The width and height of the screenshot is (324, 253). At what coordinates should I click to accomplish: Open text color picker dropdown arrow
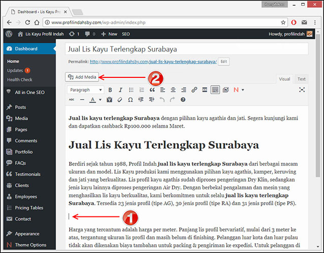100,100
